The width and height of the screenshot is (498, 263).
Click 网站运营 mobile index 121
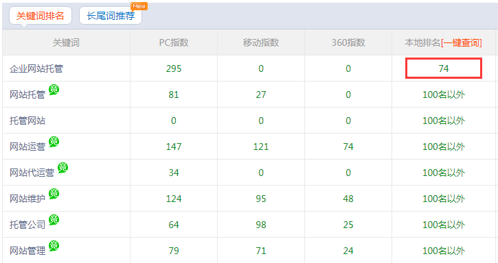(x=261, y=147)
